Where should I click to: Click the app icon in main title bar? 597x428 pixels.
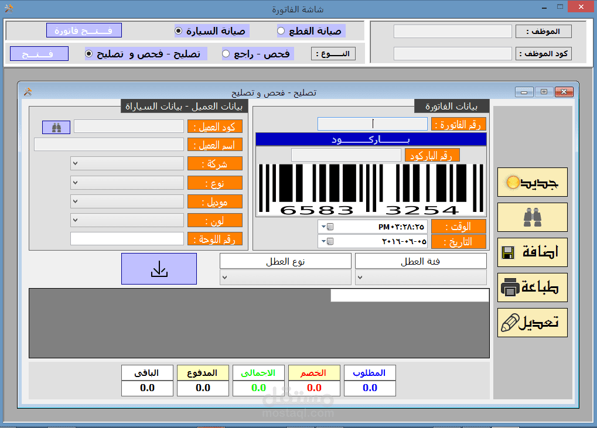point(8,8)
